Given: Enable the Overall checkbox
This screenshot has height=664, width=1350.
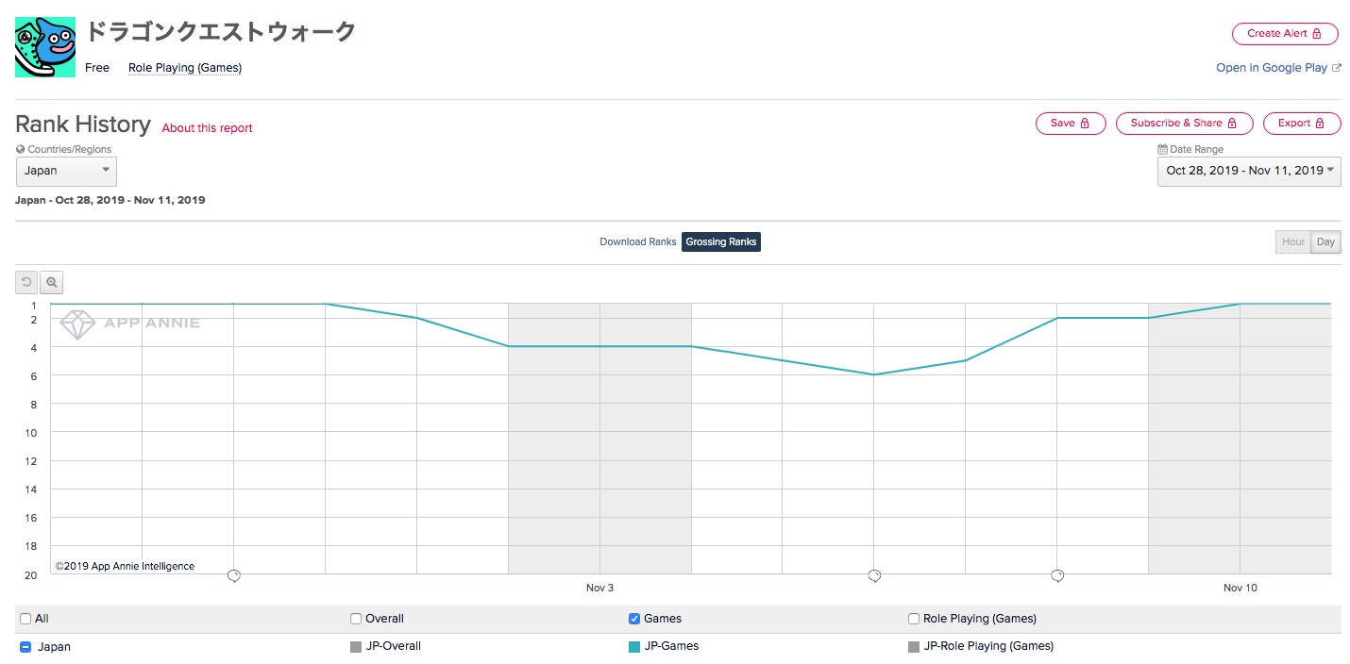Looking at the screenshot, I should click(x=356, y=619).
